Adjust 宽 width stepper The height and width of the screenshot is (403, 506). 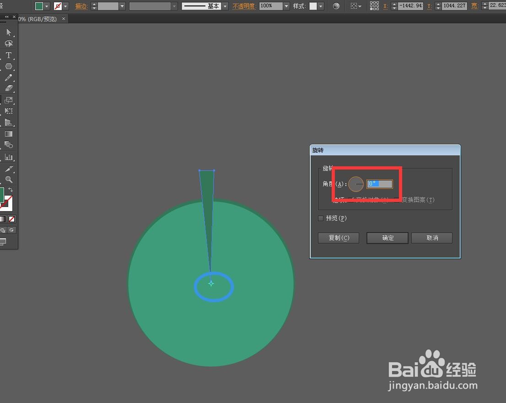484,6
